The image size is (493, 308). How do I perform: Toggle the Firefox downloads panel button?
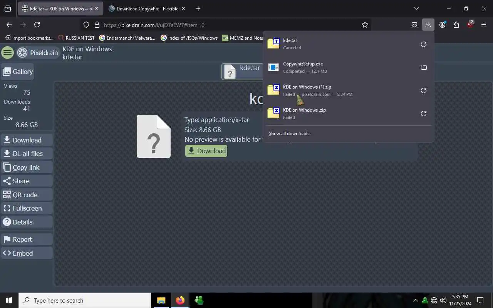[428, 25]
